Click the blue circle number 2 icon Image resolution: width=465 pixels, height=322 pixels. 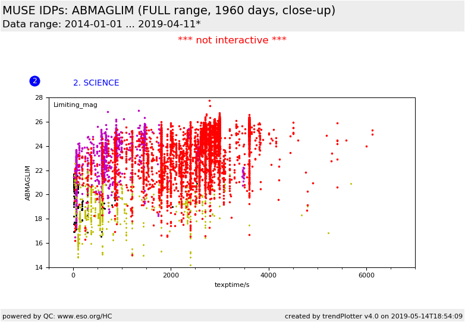click(x=34, y=81)
